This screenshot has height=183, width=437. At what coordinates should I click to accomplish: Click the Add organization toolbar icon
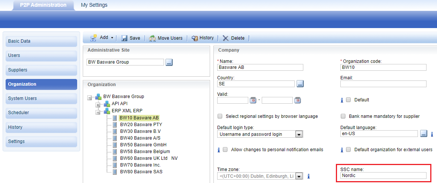(93, 37)
